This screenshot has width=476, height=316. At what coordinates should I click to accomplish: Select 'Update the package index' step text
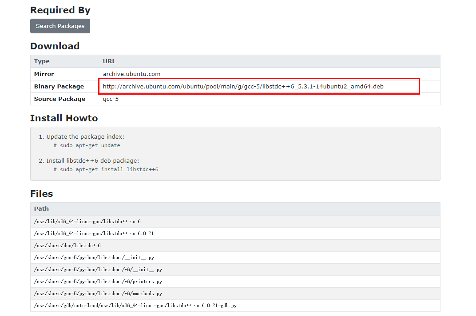(85, 137)
